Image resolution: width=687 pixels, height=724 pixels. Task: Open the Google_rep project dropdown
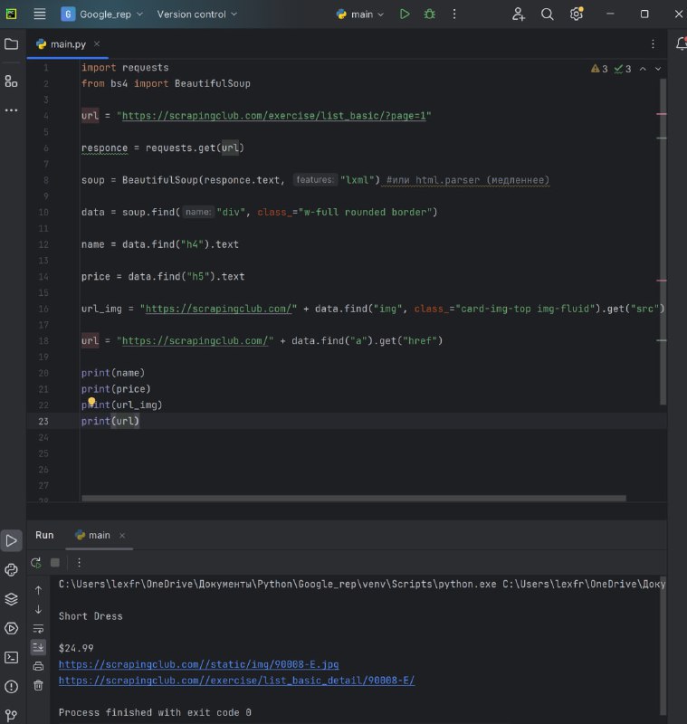[102, 14]
